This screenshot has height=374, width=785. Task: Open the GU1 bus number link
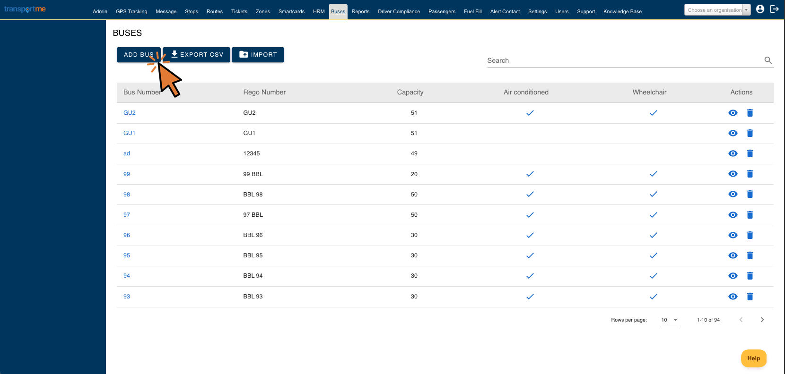tap(129, 133)
